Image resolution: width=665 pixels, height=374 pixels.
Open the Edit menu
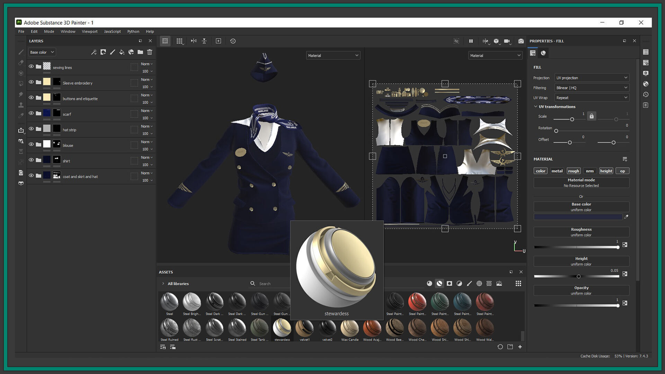pos(34,32)
